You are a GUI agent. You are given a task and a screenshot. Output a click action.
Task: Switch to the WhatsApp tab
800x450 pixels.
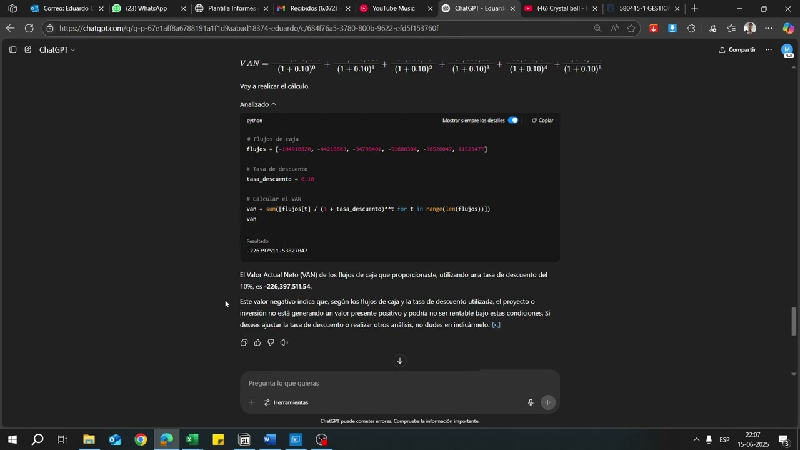pos(149,9)
